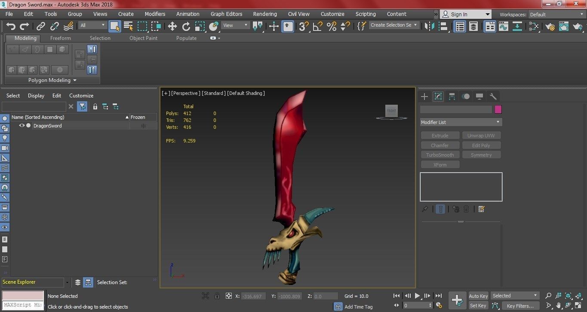Toggle the Ribbon display icon
This screenshot has width=587, height=312.
pyautogui.click(x=490, y=26)
